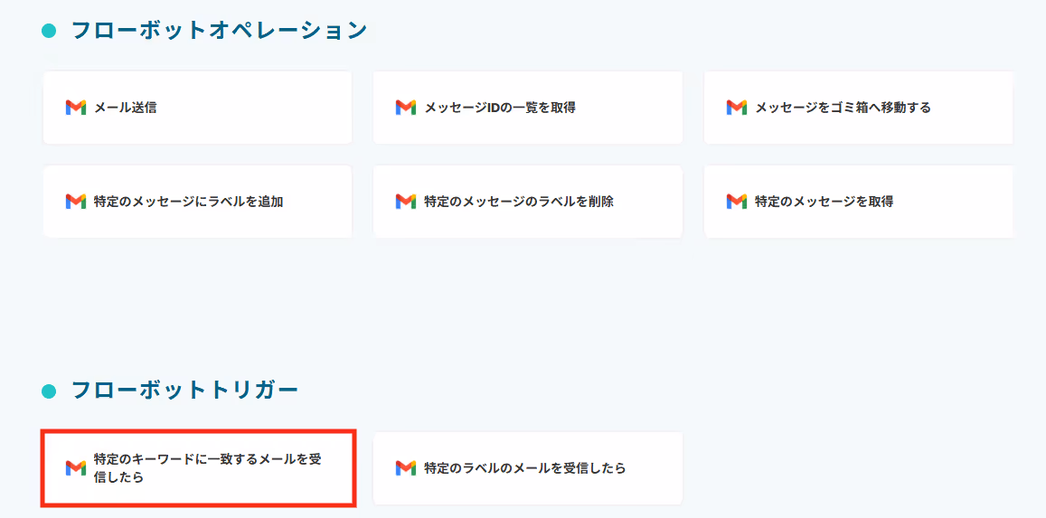1046x518 pixels.
Task: Select 特定のメッセージを取得 operation
Action: pos(859,202)
